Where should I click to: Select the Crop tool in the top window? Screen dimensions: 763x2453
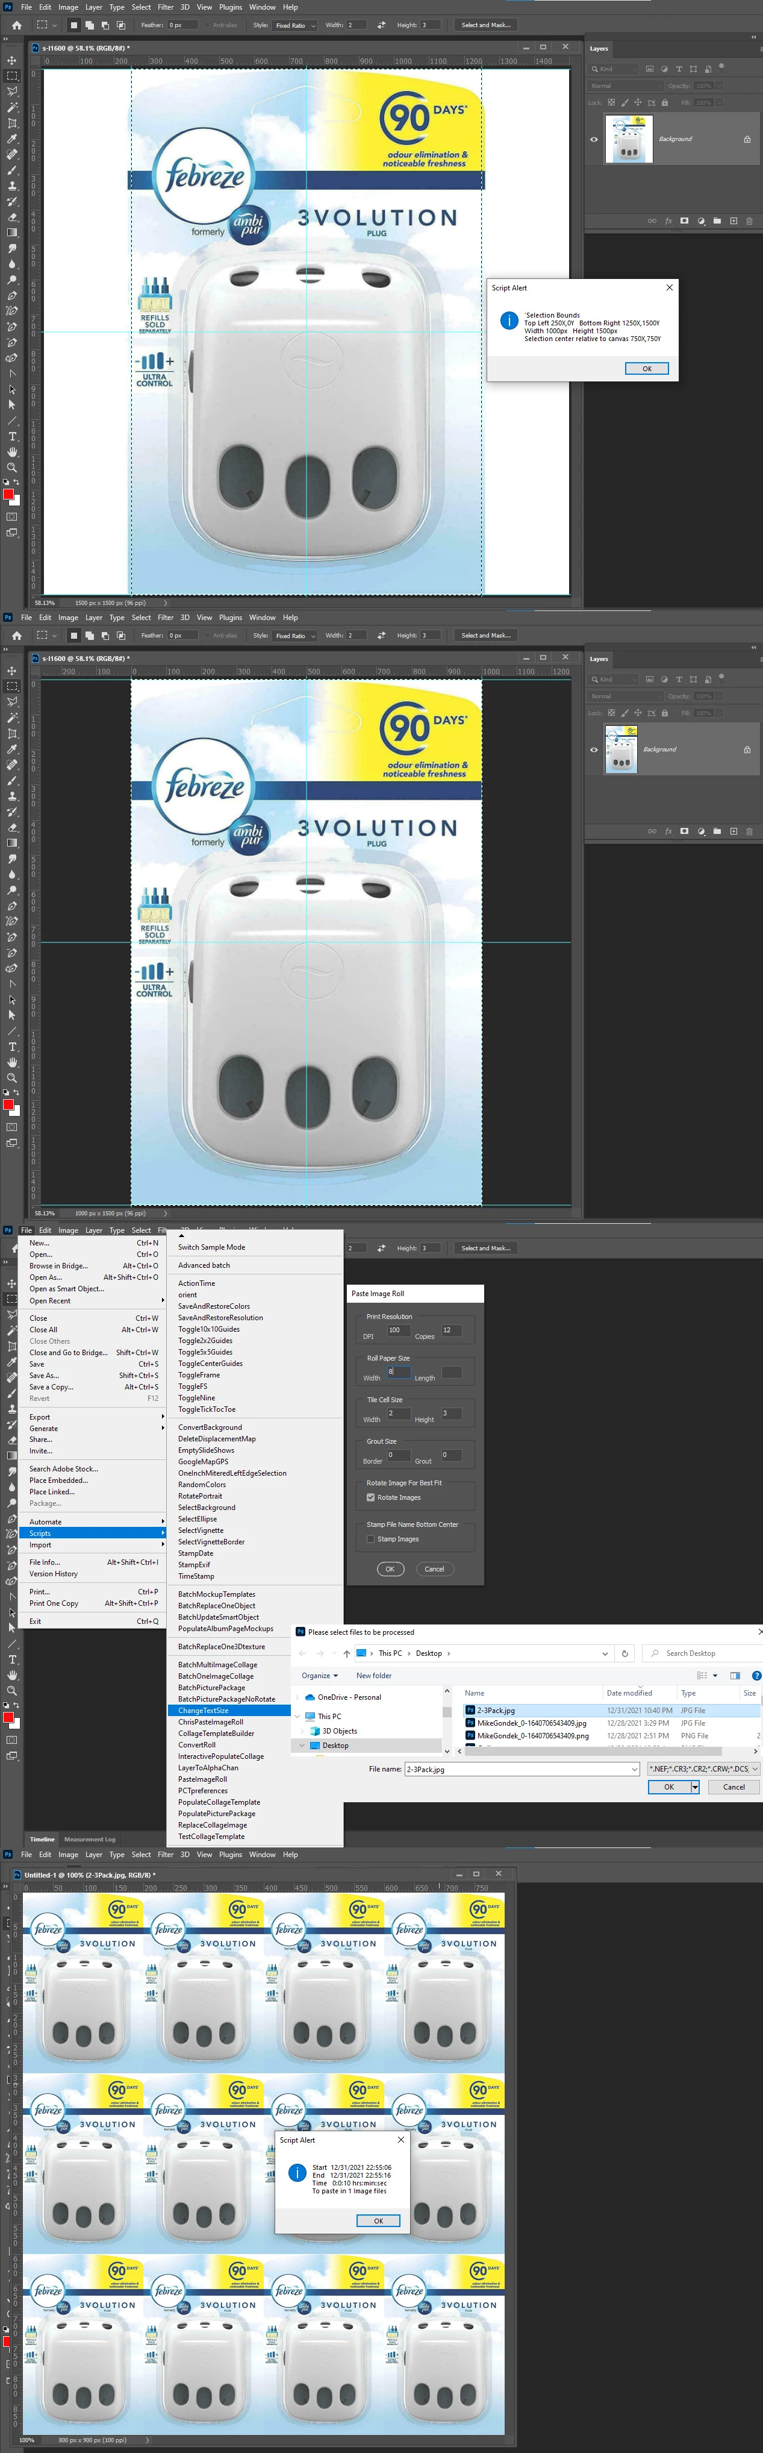(11, 123)
